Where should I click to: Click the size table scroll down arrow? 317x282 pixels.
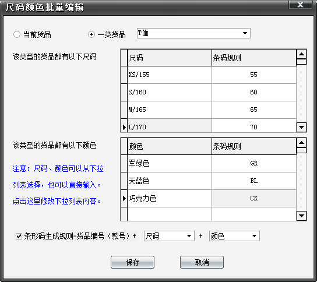pos(301,128)
